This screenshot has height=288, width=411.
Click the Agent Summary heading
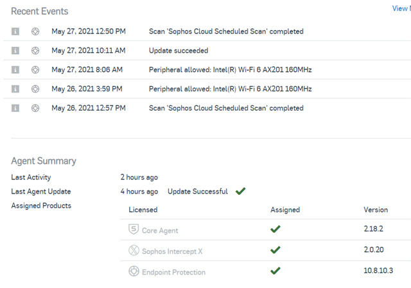(x=44, y=161)
